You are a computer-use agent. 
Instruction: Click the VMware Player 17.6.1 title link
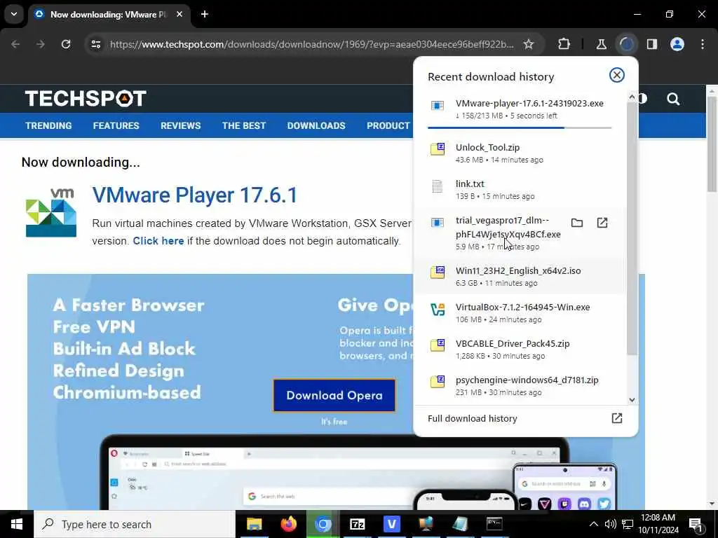point(195,195)
